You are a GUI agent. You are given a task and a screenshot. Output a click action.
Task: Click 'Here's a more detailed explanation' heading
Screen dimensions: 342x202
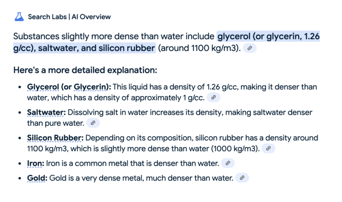click(x=85, y=70)
